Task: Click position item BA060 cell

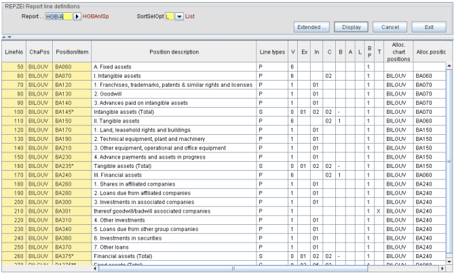Action: (72, 67)
